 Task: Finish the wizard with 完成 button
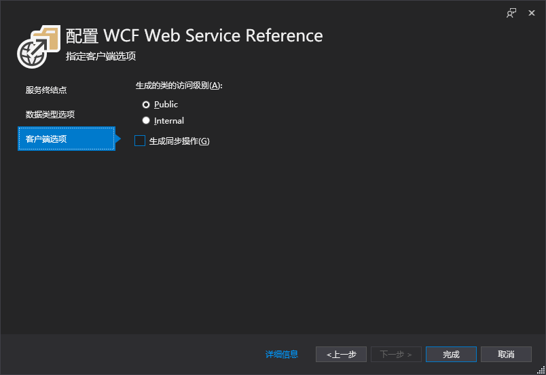(451, 355)
